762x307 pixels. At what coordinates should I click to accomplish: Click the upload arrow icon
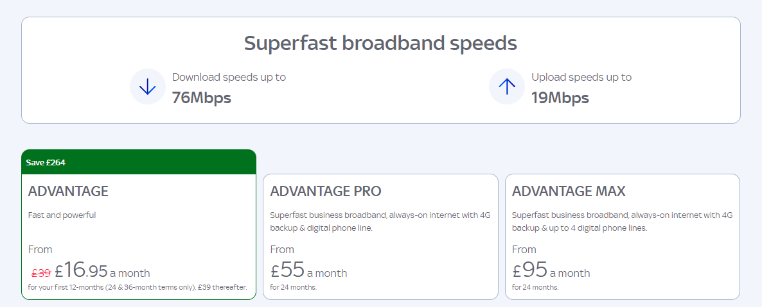(x=507, y=87)
